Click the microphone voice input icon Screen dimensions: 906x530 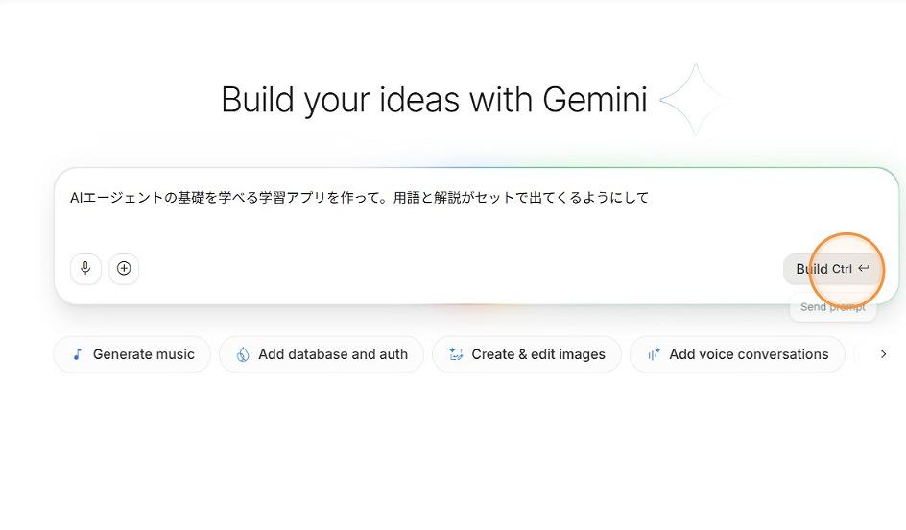(85, 269)
